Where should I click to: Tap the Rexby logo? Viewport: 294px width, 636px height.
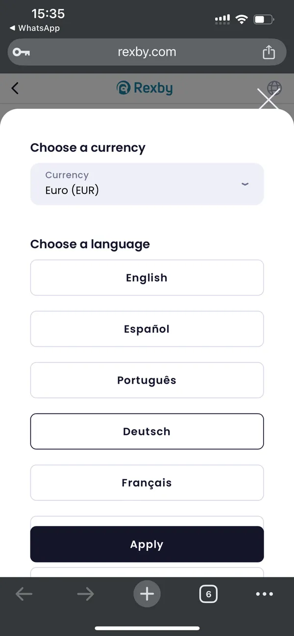coord(145,88)
